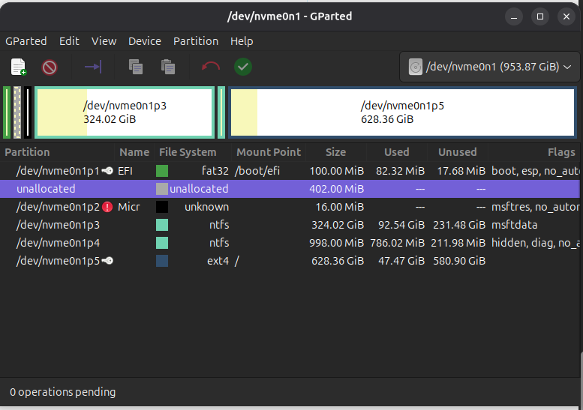Select the nvme0n1p5 block in disk map

(x=402, y=112)
